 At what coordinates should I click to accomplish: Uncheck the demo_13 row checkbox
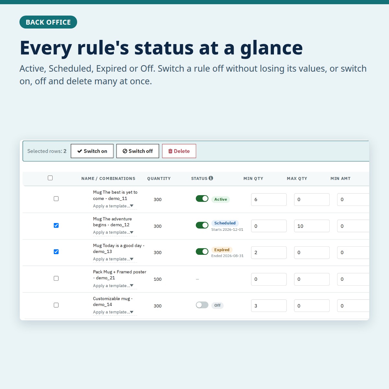coord(56,252)
